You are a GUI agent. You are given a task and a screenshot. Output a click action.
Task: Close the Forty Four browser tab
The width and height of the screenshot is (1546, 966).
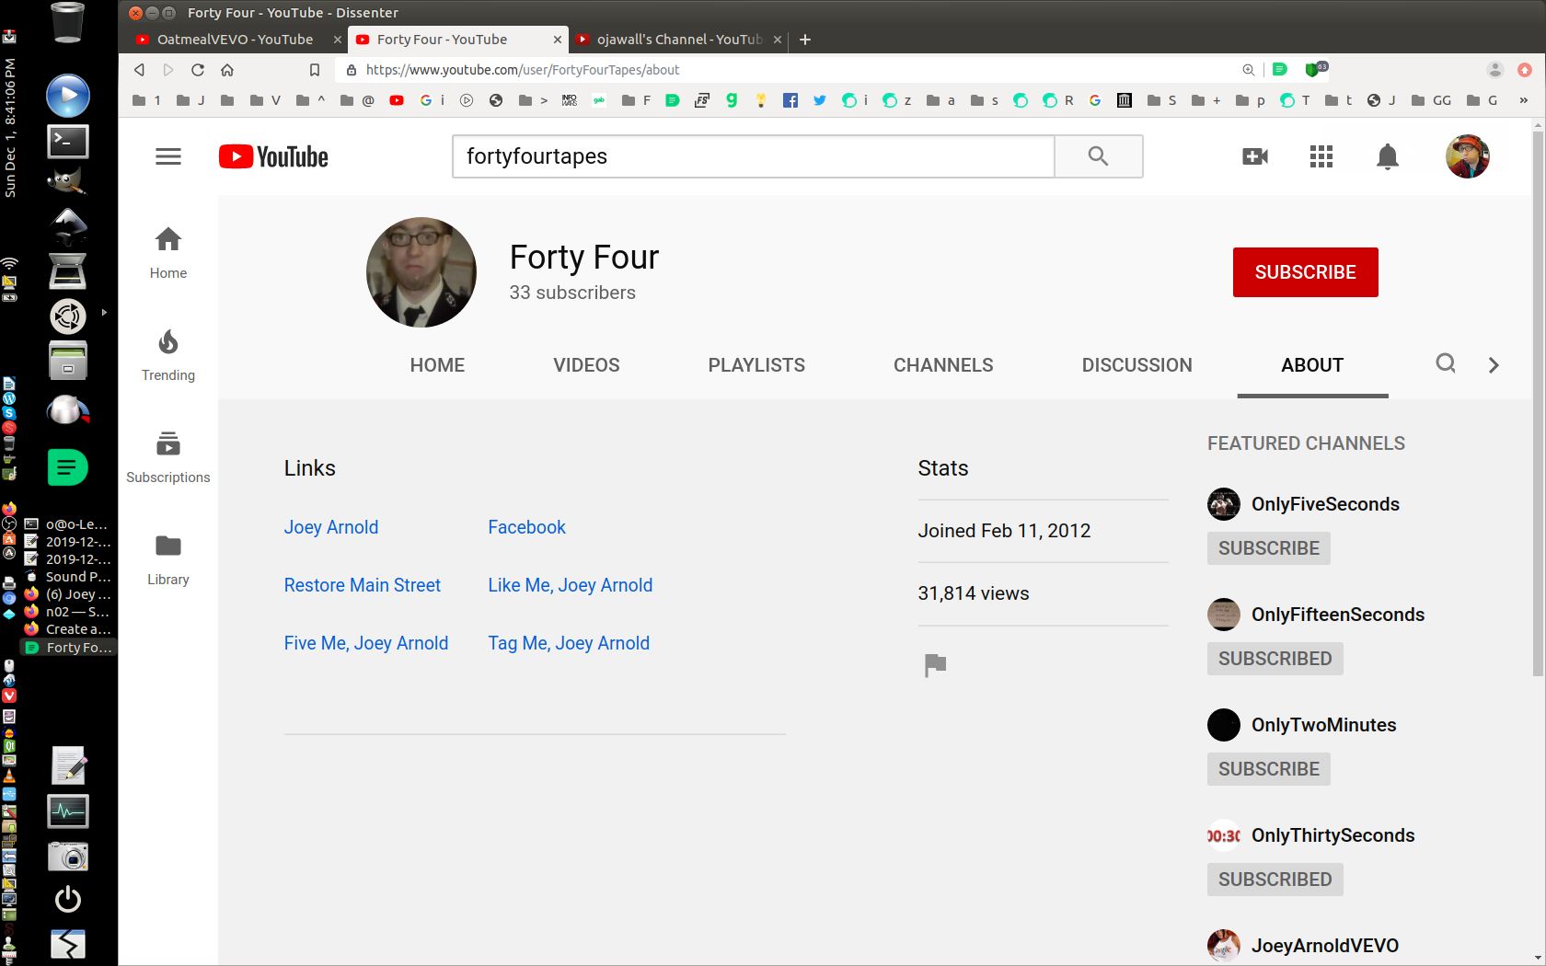coord(557,40)
